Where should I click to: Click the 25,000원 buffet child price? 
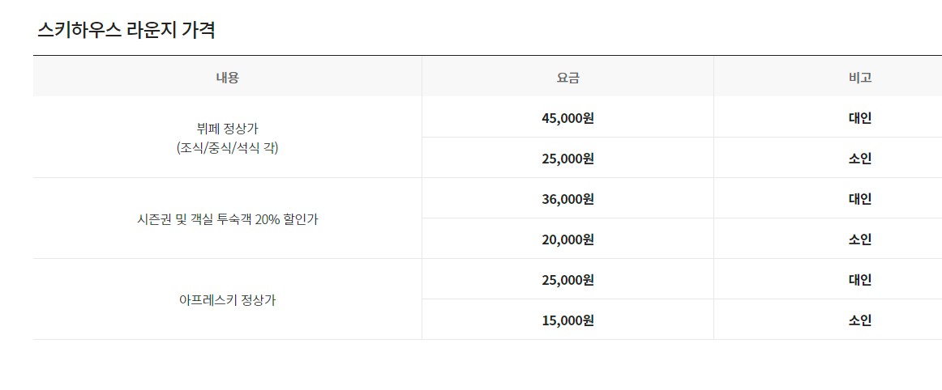[567, 159]
